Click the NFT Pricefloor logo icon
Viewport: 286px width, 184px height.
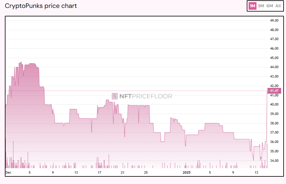[x=115, y=96]
